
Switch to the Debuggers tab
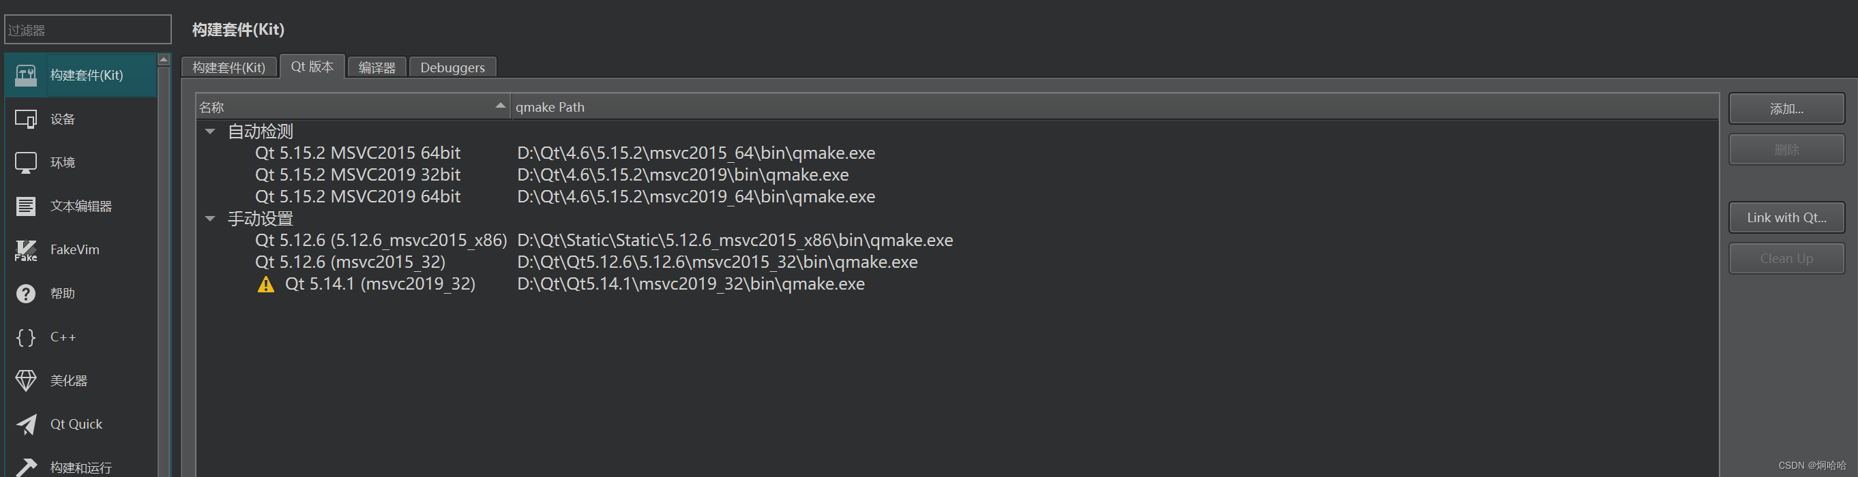click(x=452, y=67)
